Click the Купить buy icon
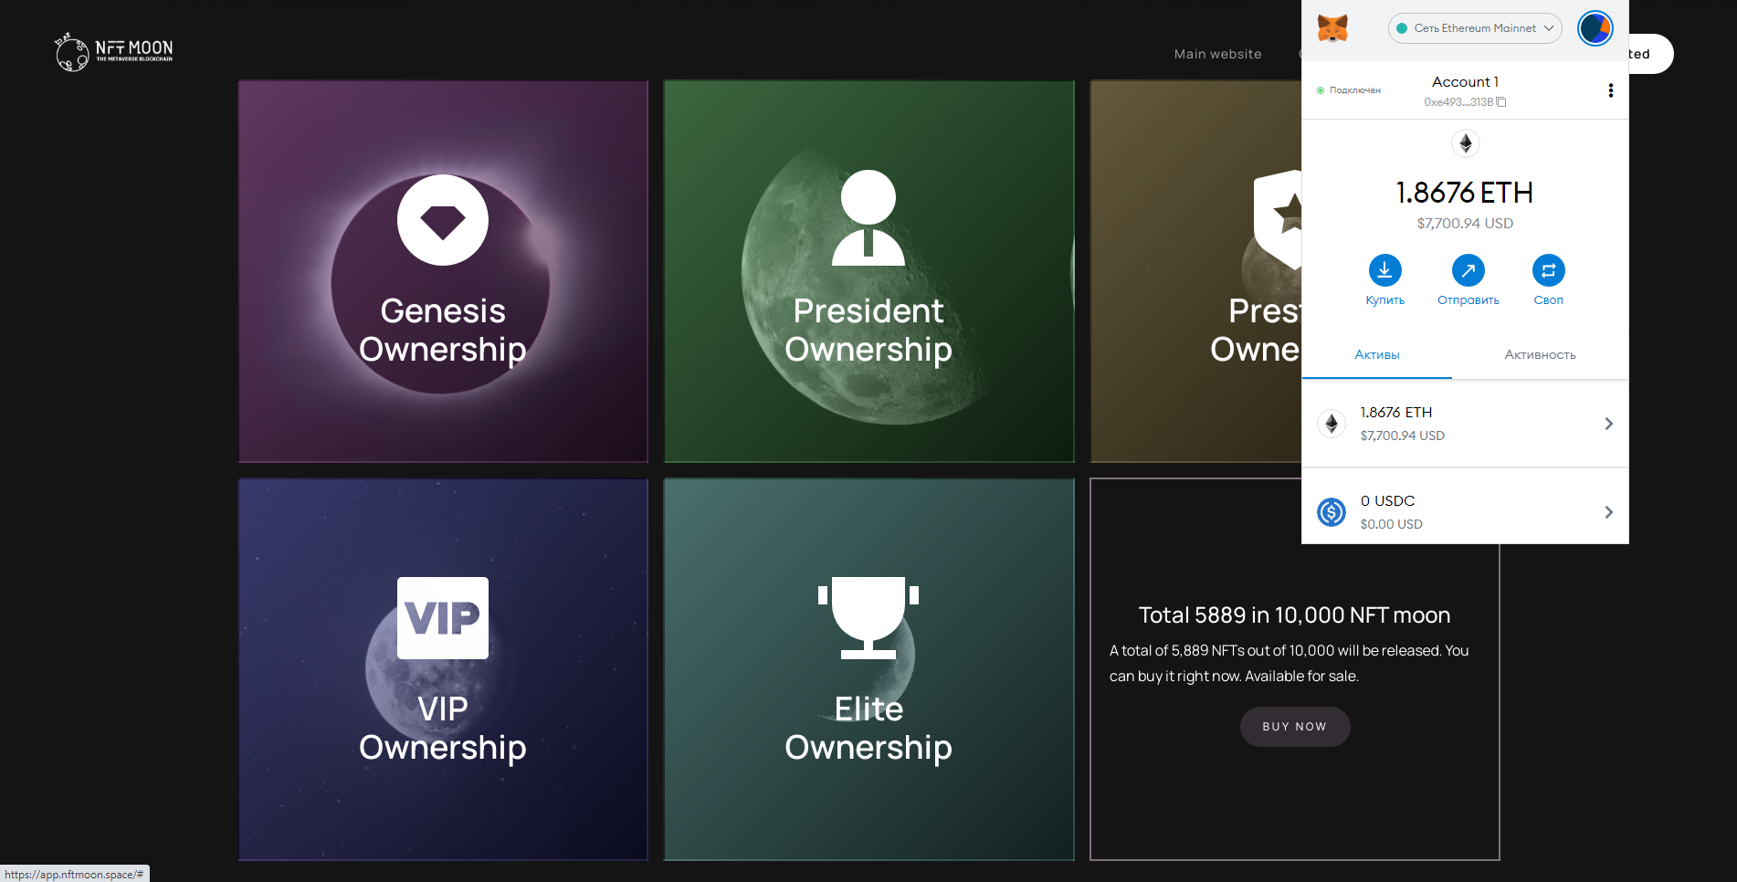The height and width of the screenshot is (882, 1737). pyautogui.click(x=1384, y=270)
